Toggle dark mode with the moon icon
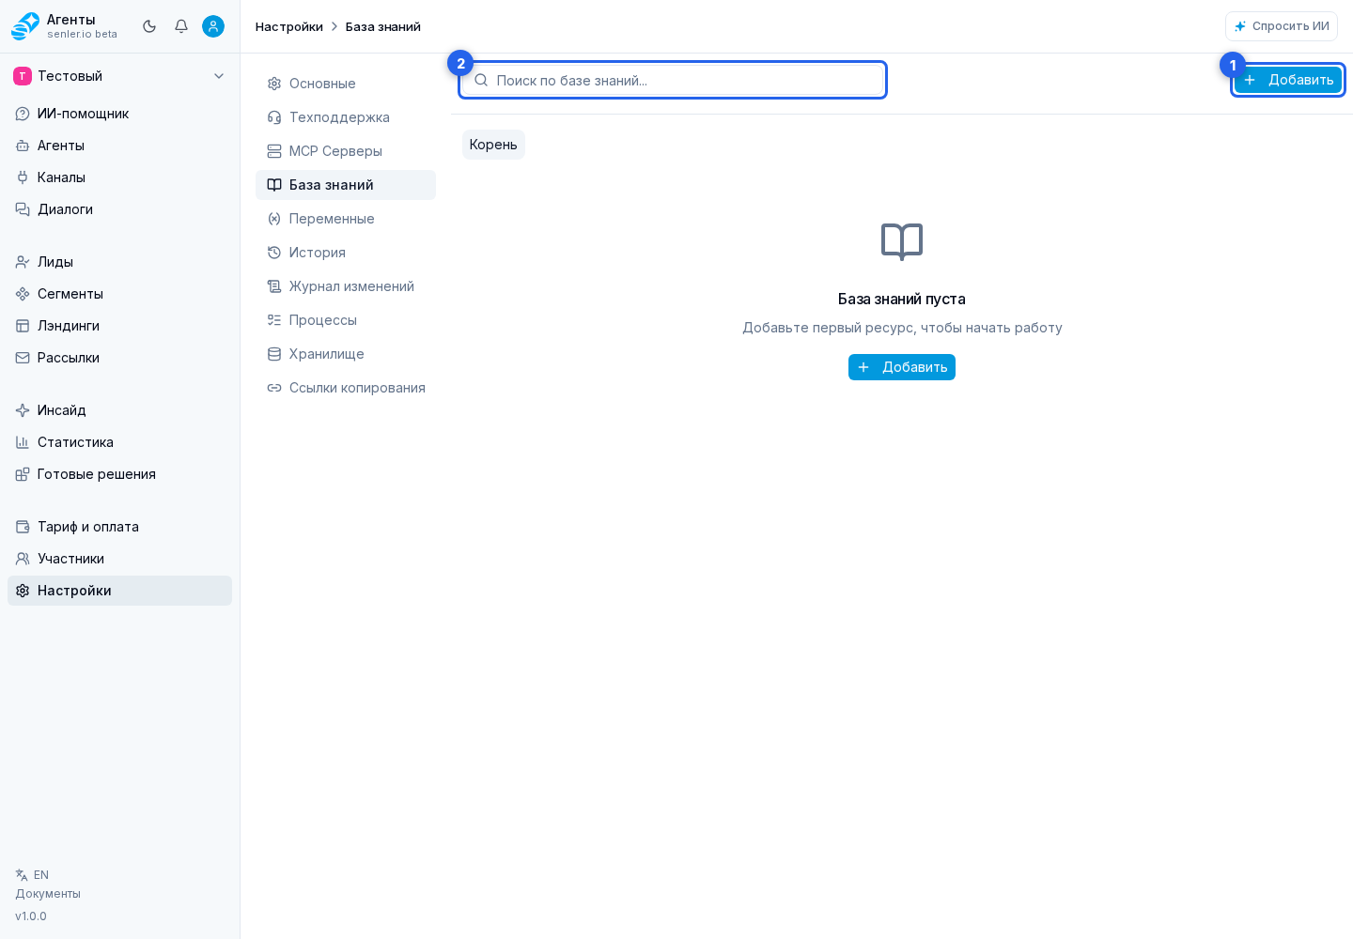 pos(149,26)
